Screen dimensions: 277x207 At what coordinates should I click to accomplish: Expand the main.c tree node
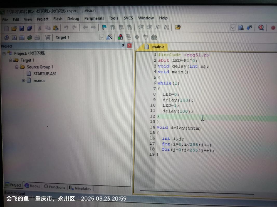pos(23,81)
